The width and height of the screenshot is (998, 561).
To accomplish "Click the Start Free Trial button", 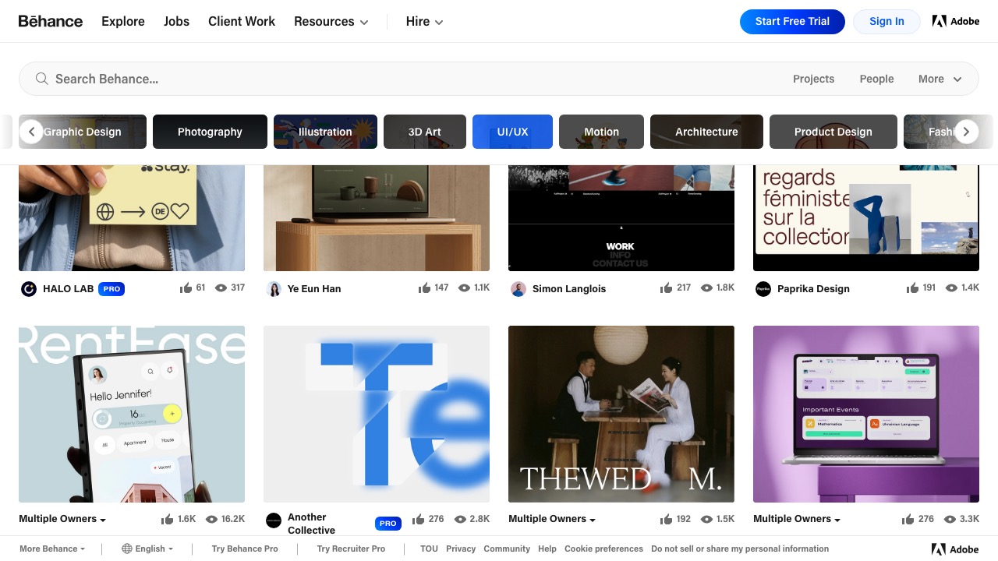I will point(792,21).
